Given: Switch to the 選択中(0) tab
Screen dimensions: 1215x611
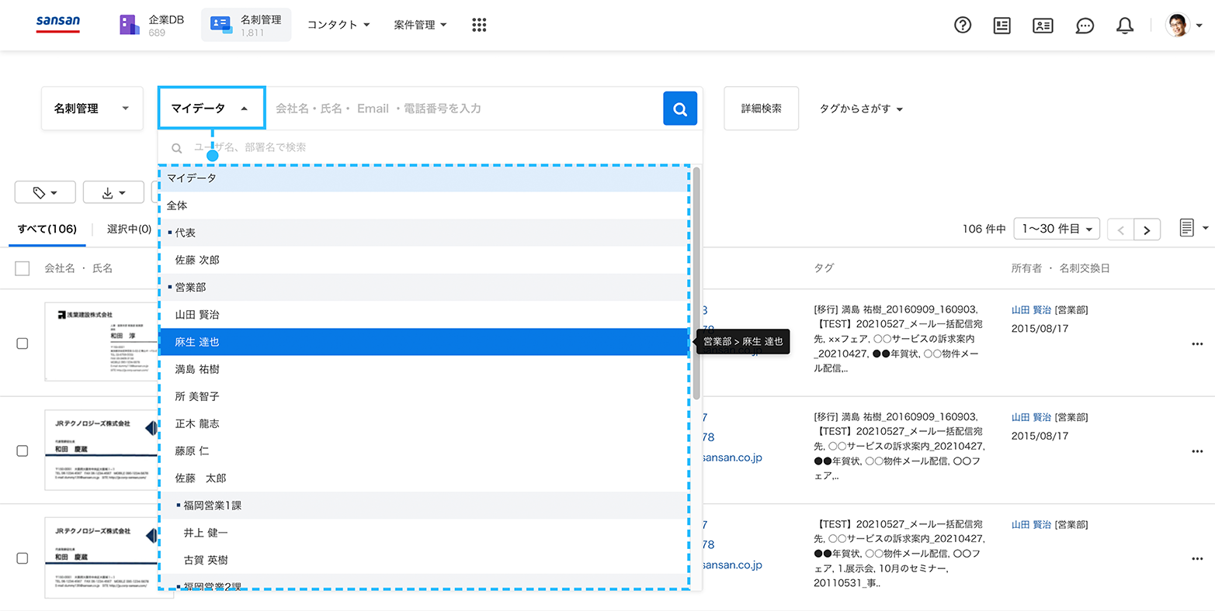Looking at the screenshot, I should [129, 230].
